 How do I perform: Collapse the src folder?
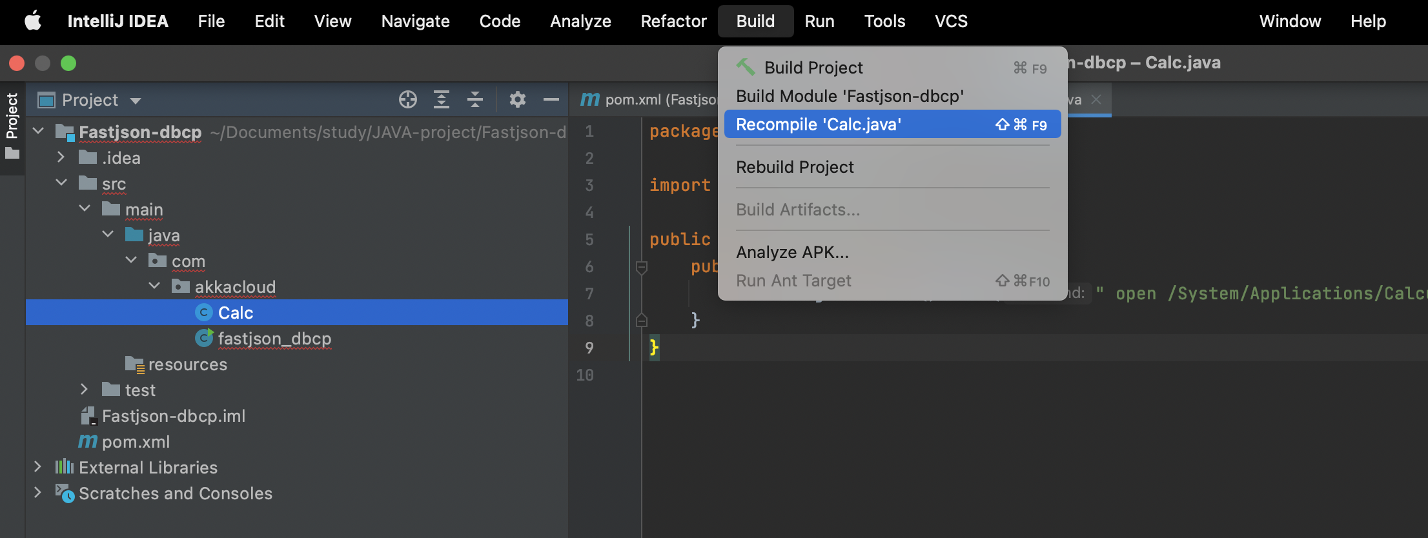[61, 183]
